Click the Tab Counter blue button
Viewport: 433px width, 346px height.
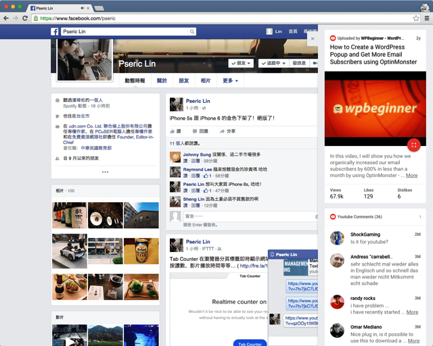click(x=250, y=343)
